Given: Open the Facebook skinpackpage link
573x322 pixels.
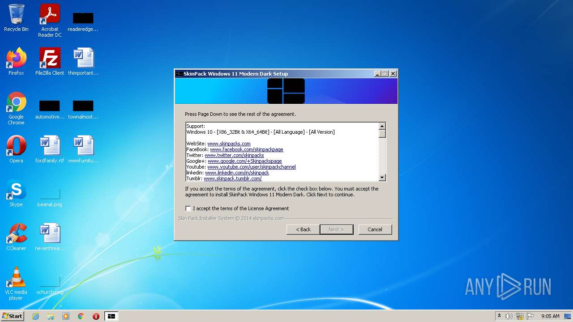Looking at the screenshot, I should tap(246, 149).
